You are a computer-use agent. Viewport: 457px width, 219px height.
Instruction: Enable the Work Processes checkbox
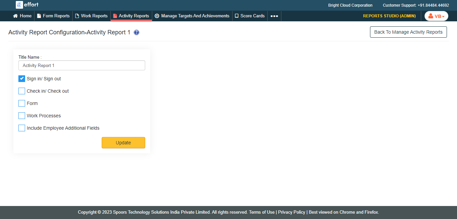point(22,116)
